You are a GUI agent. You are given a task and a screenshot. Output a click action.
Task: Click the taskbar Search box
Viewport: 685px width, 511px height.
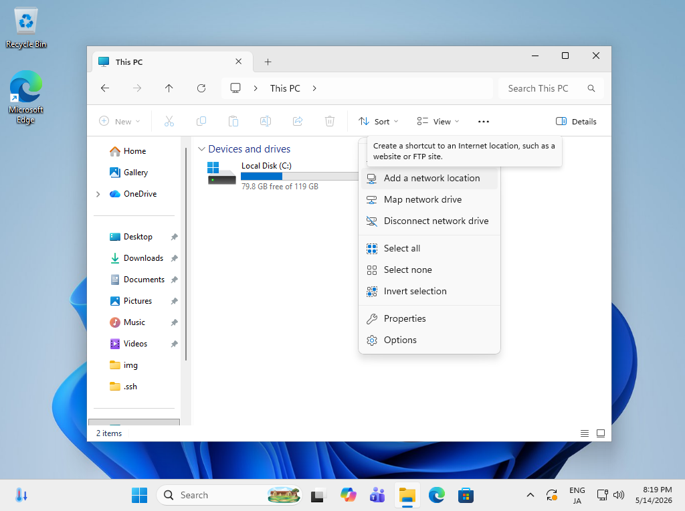tap(229, 495)
